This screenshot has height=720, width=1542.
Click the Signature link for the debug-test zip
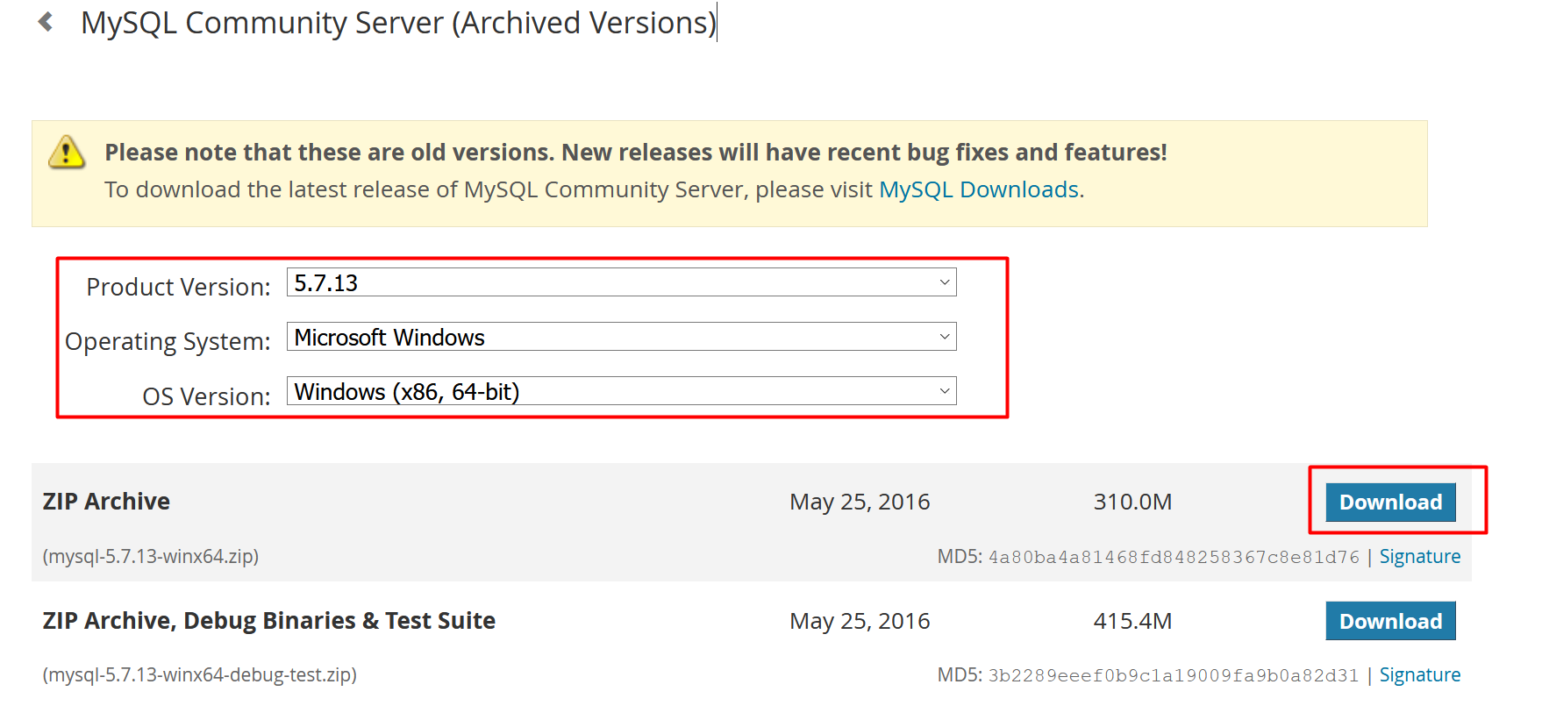coord(1419,674)
